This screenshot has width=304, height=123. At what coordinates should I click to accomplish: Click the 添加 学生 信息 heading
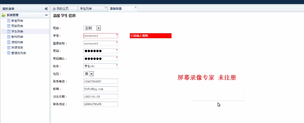64,16
